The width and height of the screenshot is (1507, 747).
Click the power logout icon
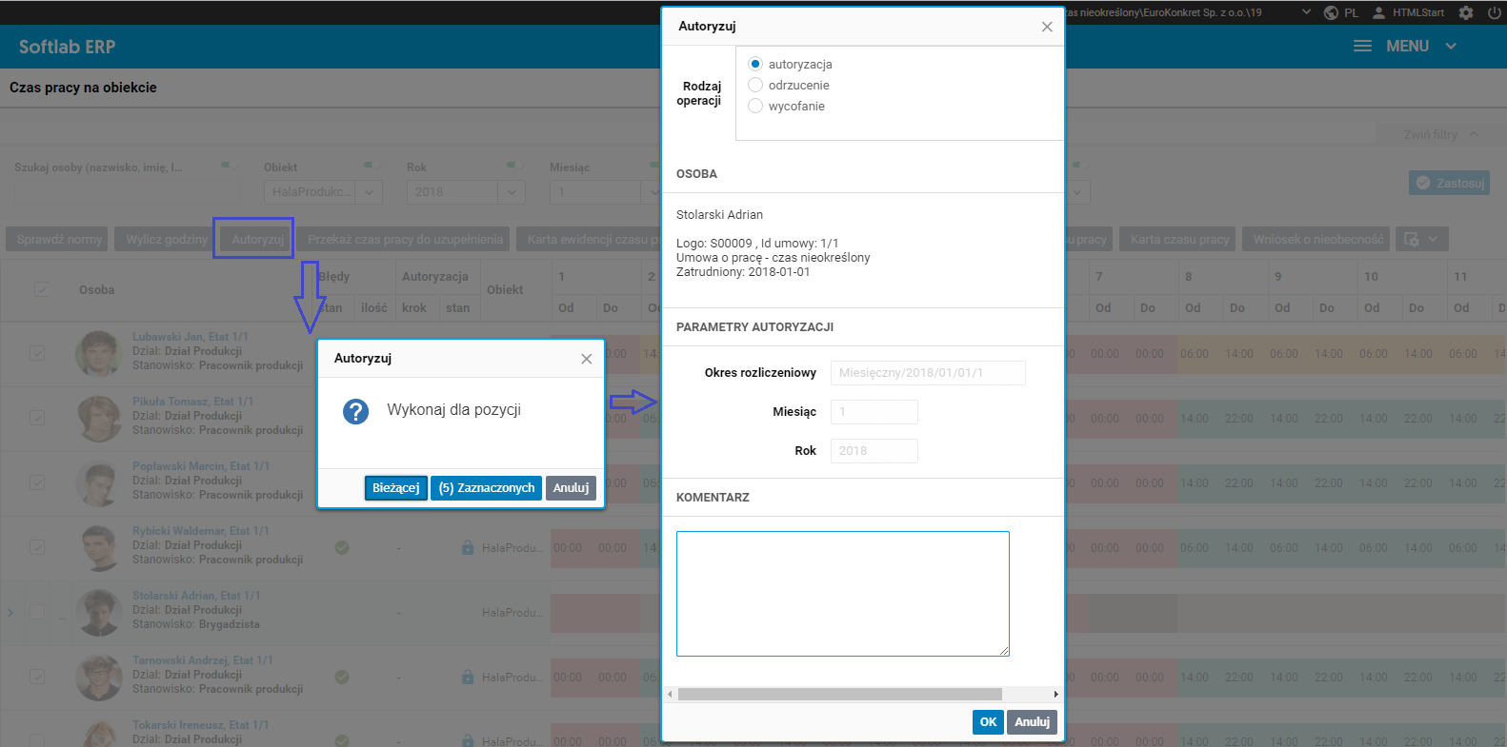coord(1495,12)
